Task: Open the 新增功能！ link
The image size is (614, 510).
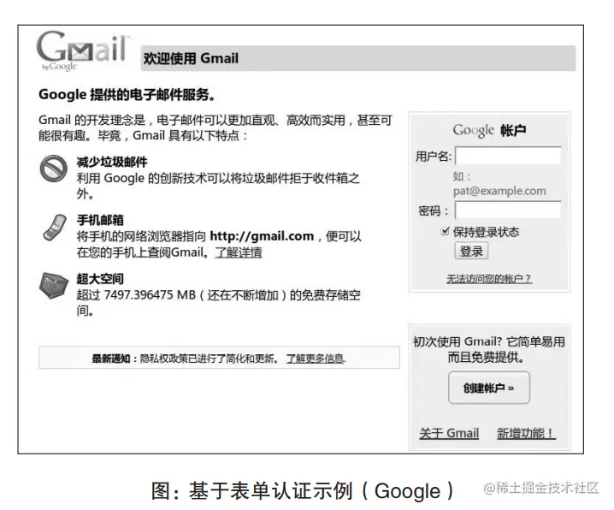Action: click(526, 433)
